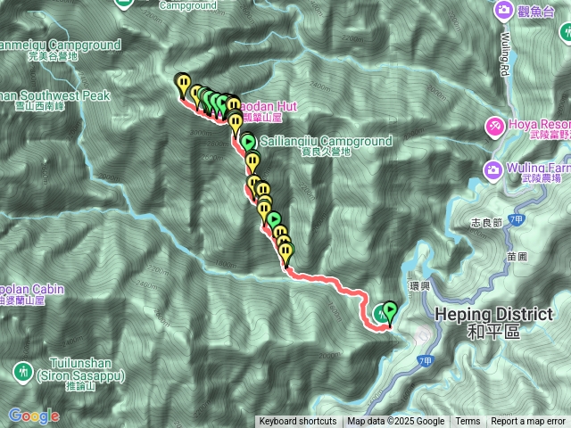571x428 pixels.
Task: Open the pink Hoya Resort hotel pin
Action: click(495, 127)
